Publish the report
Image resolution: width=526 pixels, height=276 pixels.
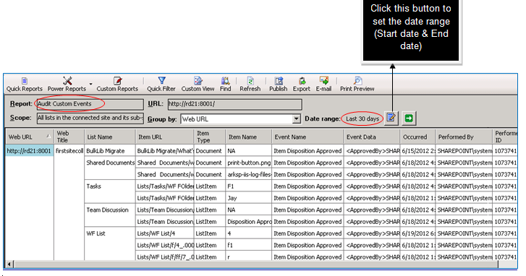[279, 85]
